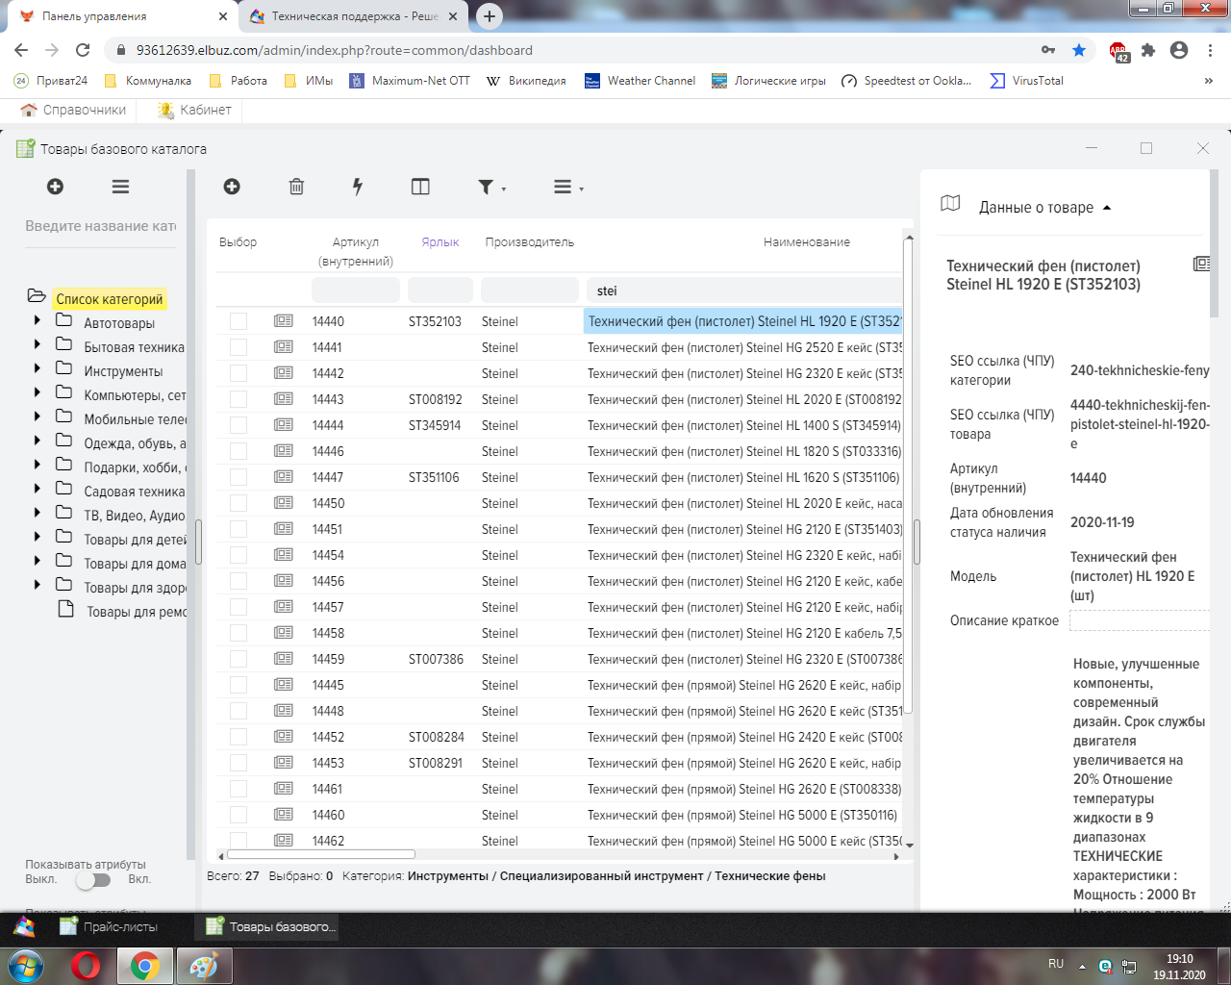Click the Описание краткое empty field
The image size is (1231, 985).
[1140, 620]
